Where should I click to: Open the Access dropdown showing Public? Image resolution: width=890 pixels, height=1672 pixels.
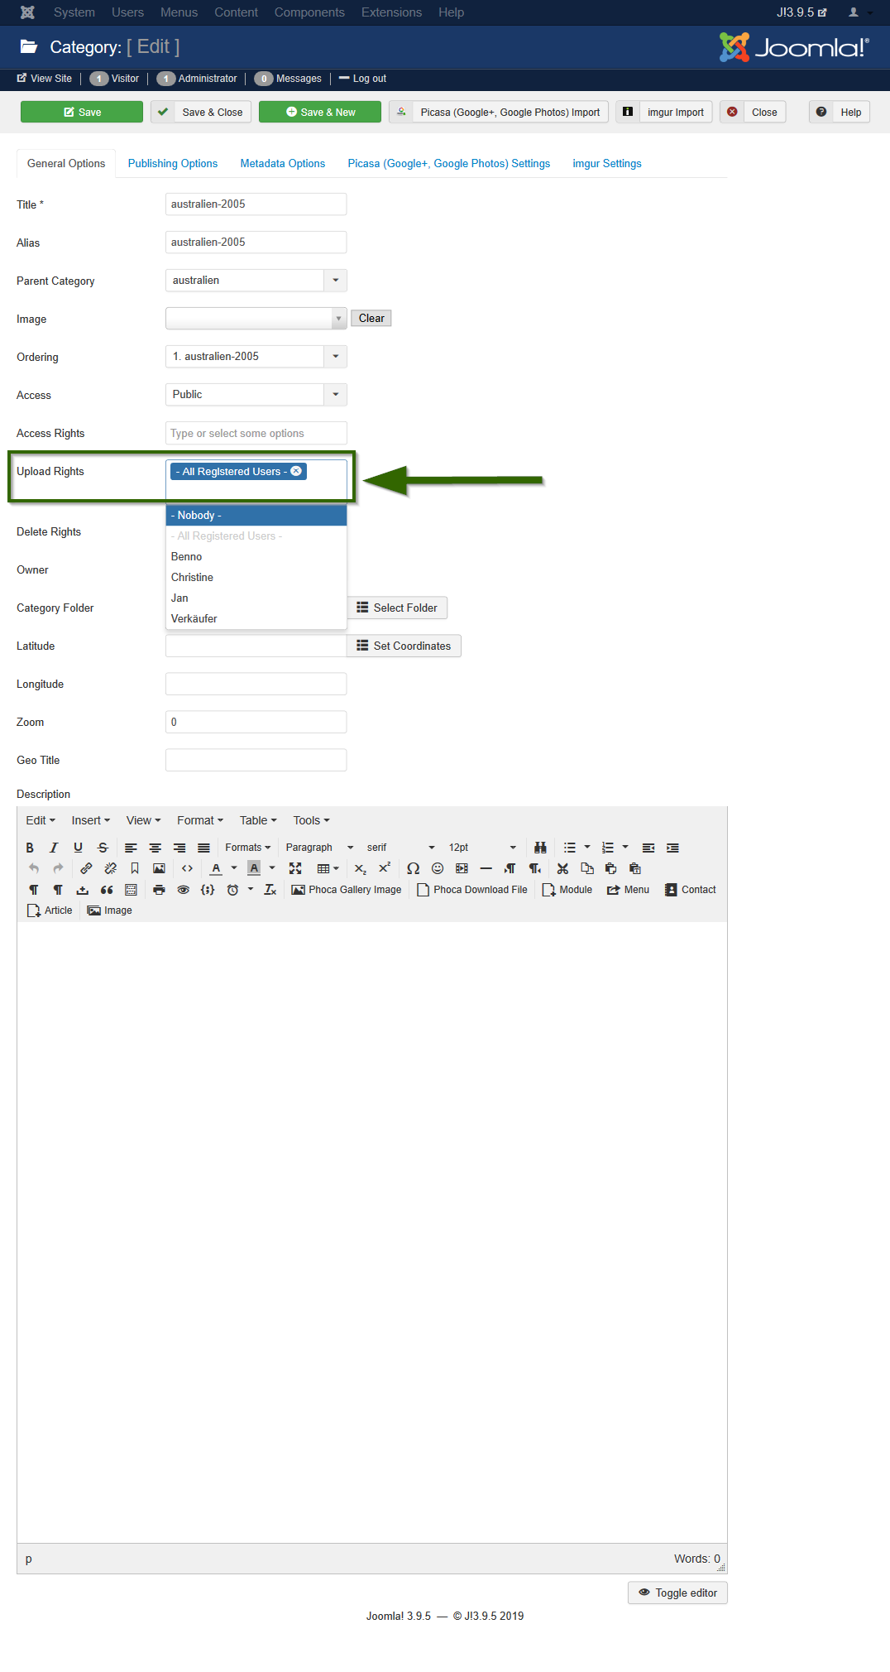[335, 395]
